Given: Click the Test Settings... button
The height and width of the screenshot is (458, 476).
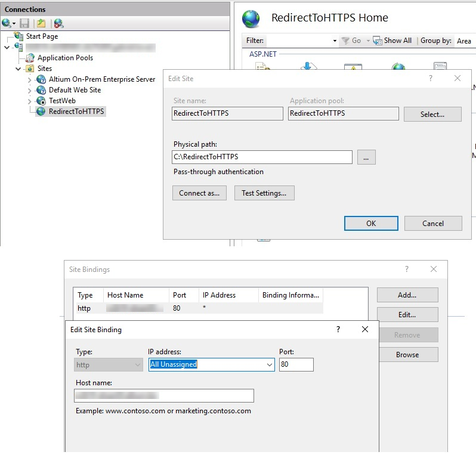Looking at the screenshot, I should [264, 193].
